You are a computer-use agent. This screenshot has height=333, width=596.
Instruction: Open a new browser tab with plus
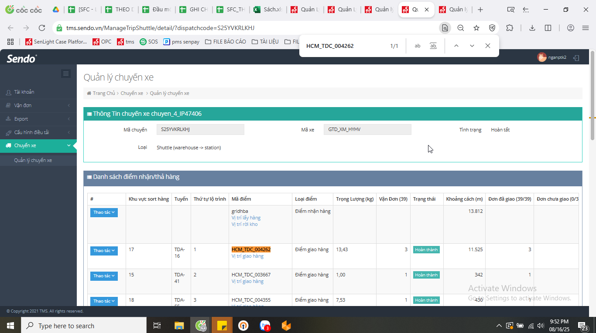pyautogui.click(x=480, y=10)
